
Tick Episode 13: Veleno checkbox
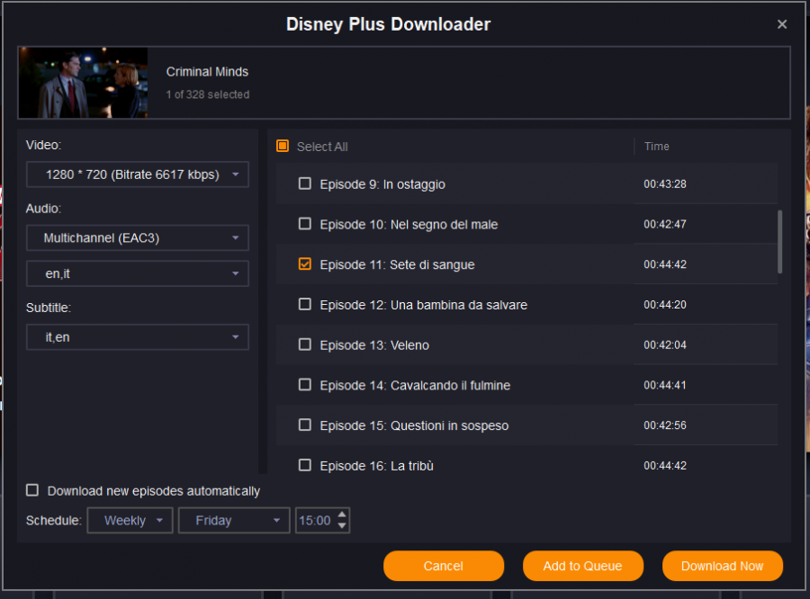[305, 344]
